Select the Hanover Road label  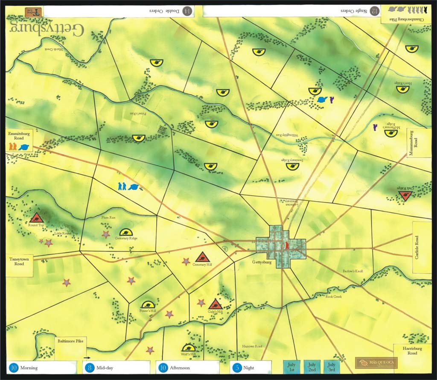[x=252, y=346]
